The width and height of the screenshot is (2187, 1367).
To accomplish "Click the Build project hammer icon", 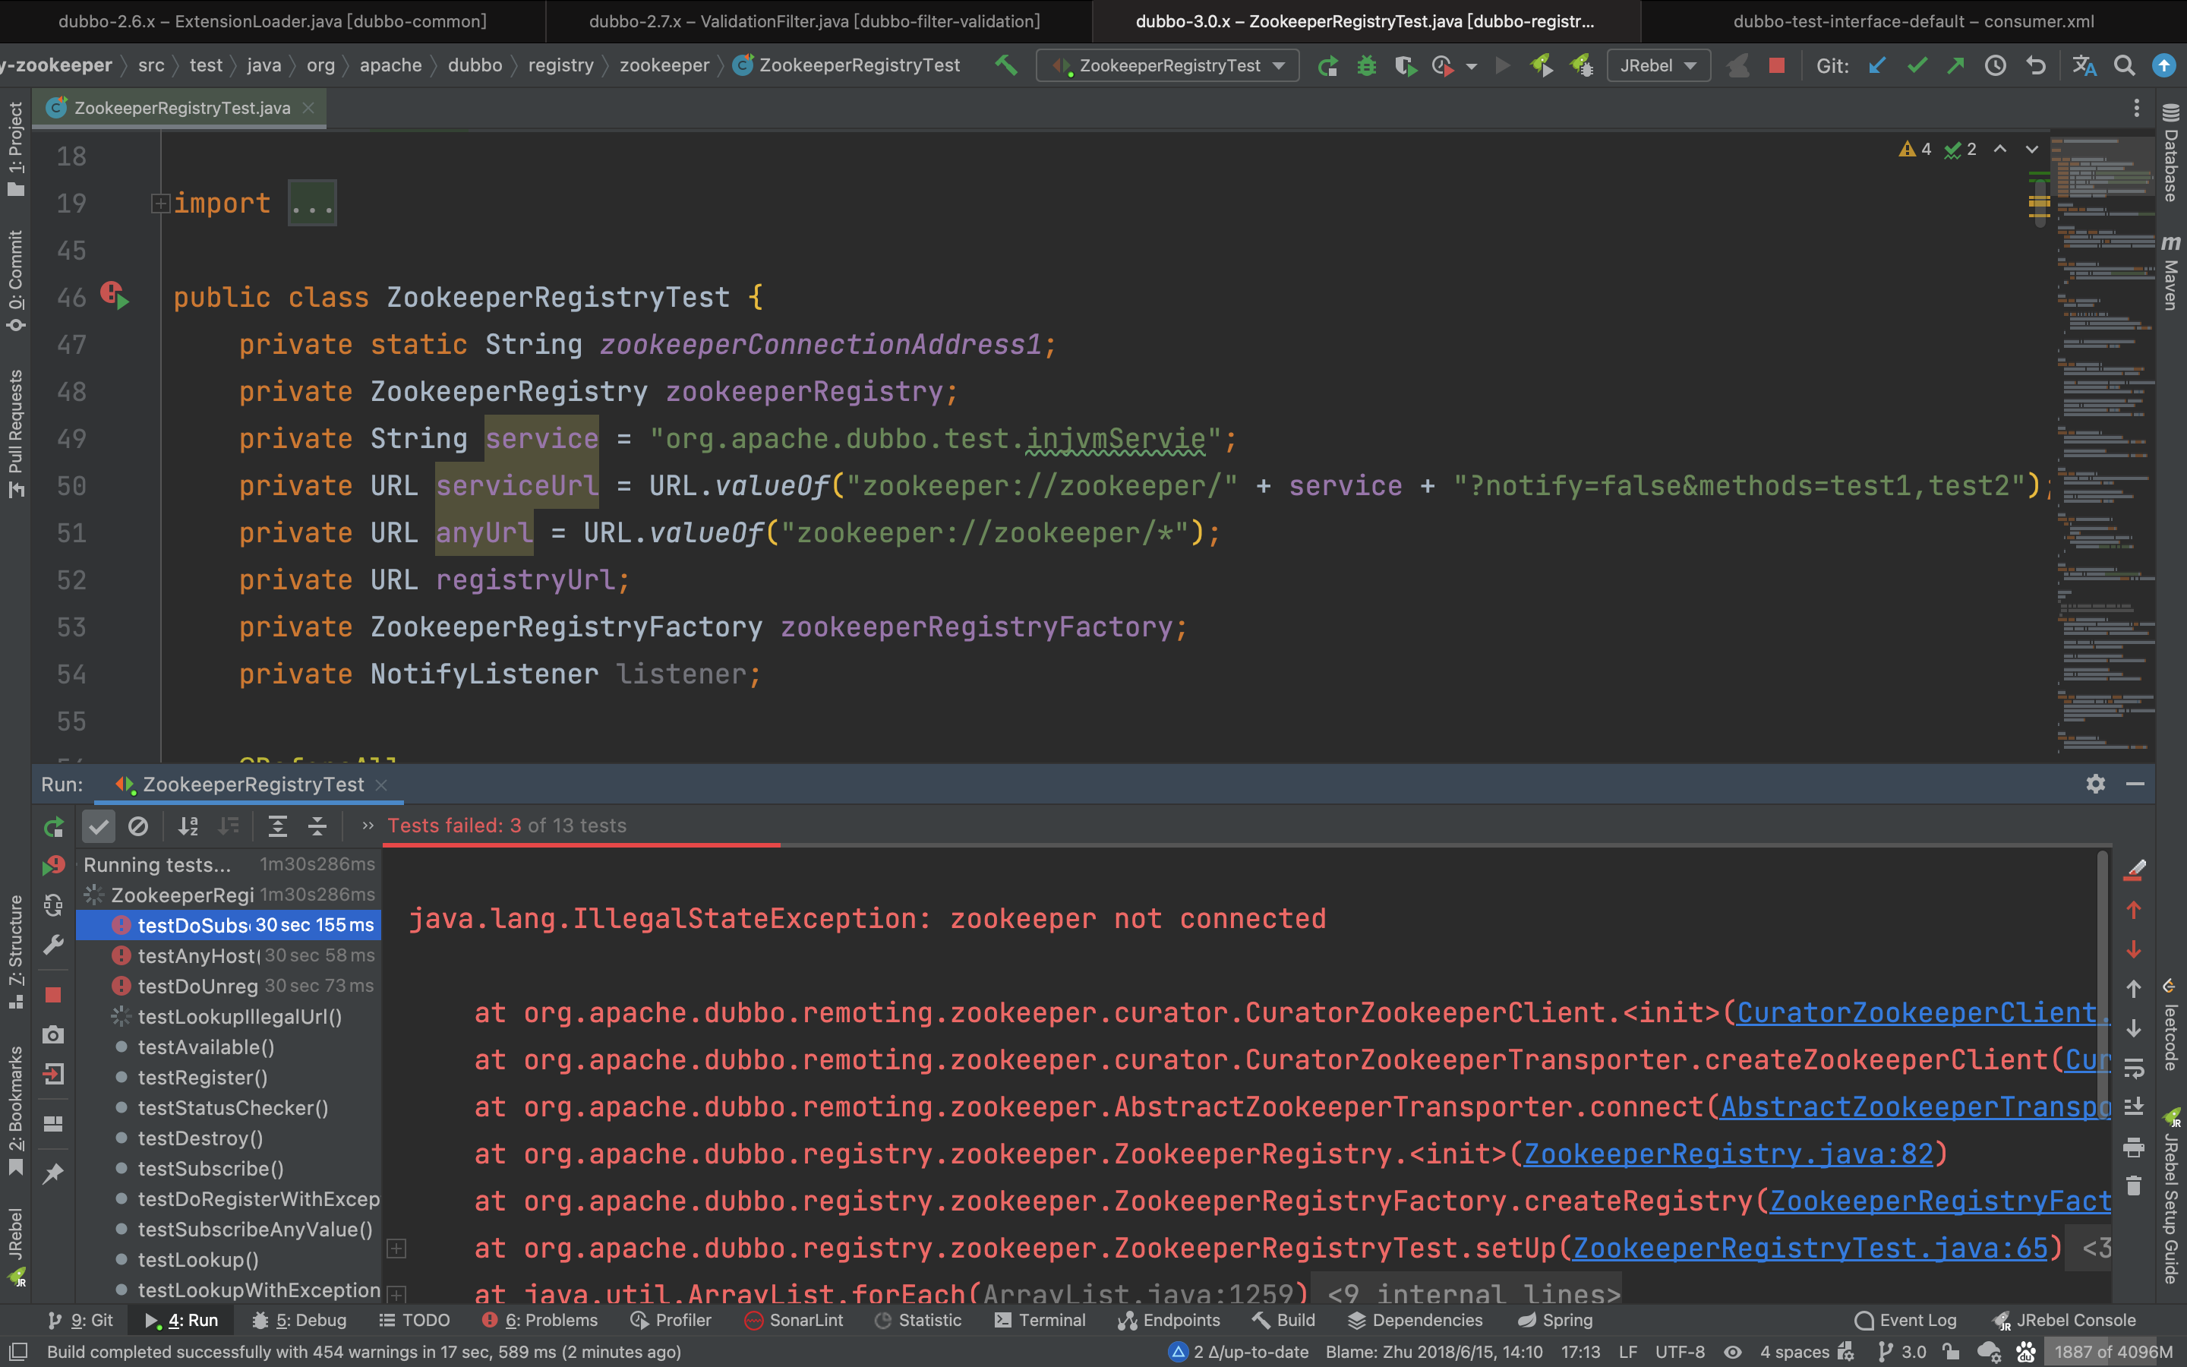I will pos(1006,65).
